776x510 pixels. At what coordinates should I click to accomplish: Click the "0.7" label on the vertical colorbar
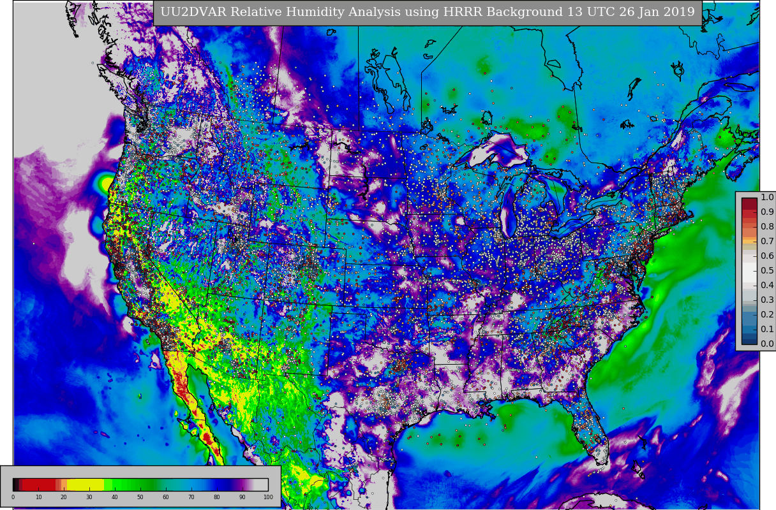pos(767,241)
